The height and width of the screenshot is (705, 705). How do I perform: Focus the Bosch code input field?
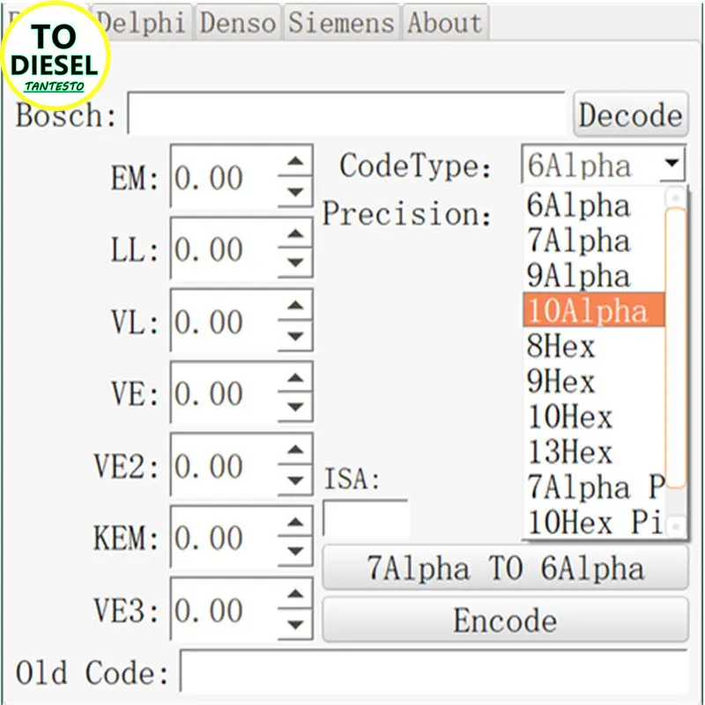[x=345, y=115]
